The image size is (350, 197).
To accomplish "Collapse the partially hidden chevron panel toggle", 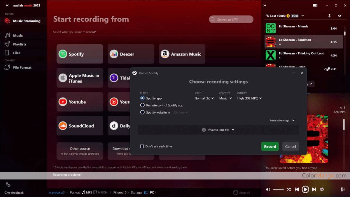I will pyautogui.click(x=311, y=84).
